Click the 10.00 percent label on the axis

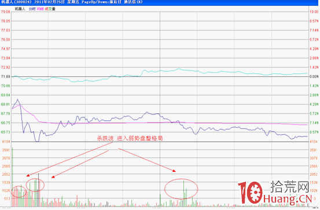(x=314, y=12)
